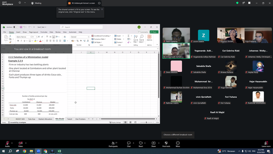Open Conditional Formatting menu

[x=101, y=36]
